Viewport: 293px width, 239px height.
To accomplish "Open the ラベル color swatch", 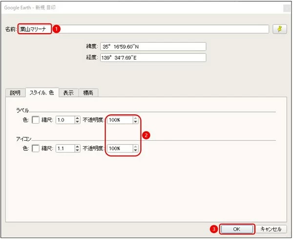I will tap(36, 120).
